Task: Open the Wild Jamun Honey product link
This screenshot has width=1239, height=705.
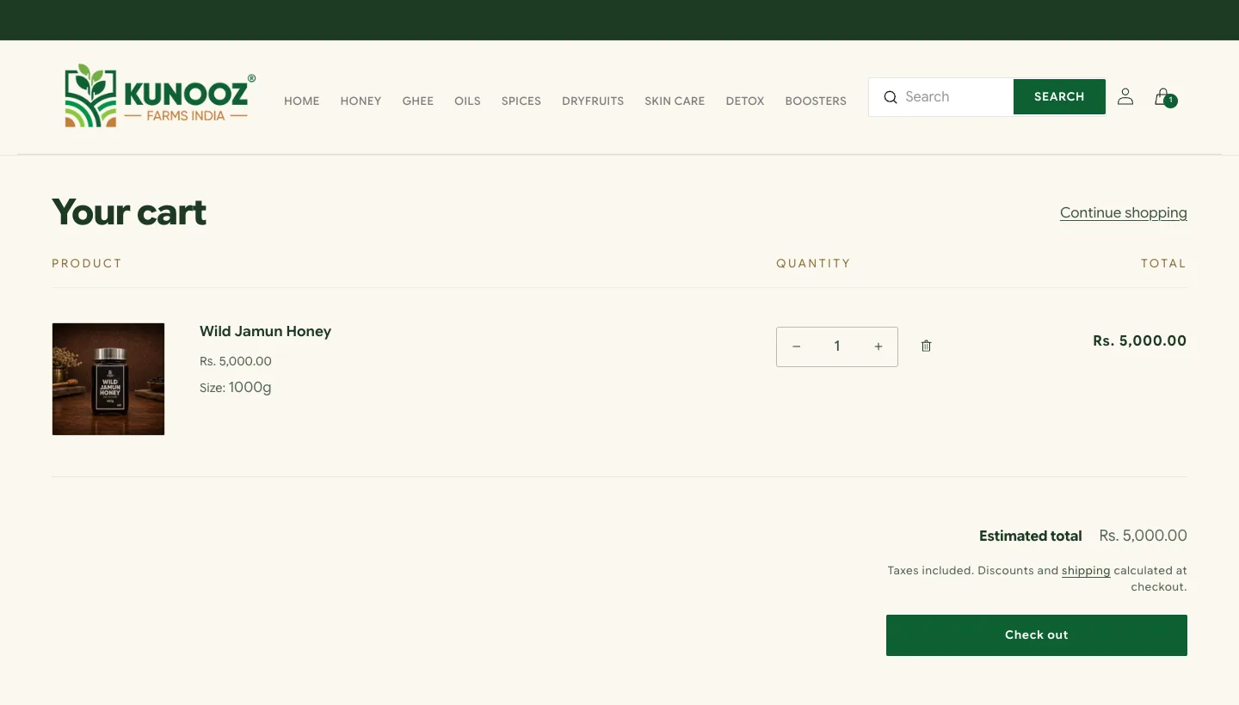Action: point(265,331)
